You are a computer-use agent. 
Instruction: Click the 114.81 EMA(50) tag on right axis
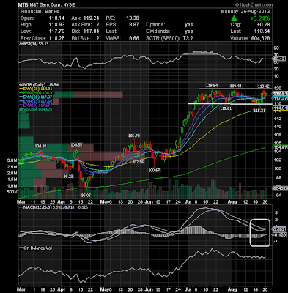pyautogui.click(x=281, y=108)
